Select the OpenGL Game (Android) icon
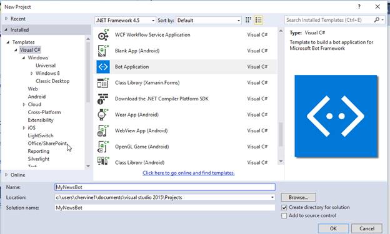 pyautogui.click(x=103, y=147)
